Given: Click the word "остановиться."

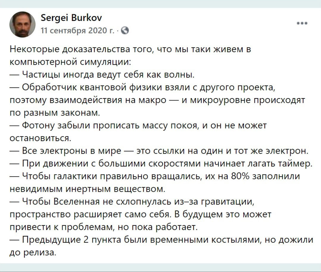Looking at the screenshot, I should tap(40, 138).
